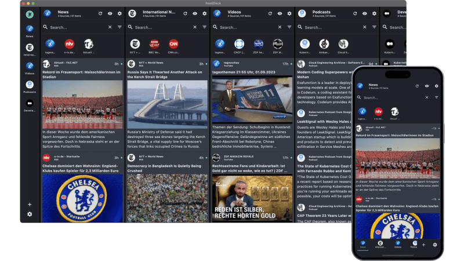464x261 pixels.
Task: Tap plus icon in phone bottom bar
Action: click(424, 245)
